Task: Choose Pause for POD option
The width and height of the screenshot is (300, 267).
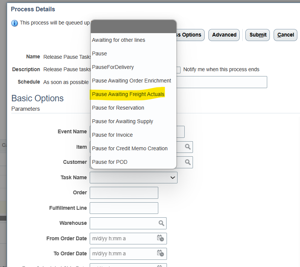Action: (133, 162)
